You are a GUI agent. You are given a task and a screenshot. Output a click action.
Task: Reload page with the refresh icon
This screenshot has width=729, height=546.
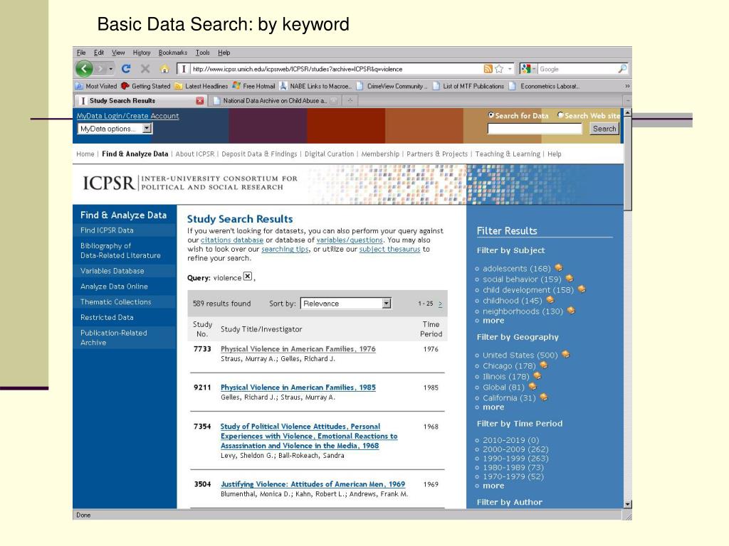(x=126, y=69)
